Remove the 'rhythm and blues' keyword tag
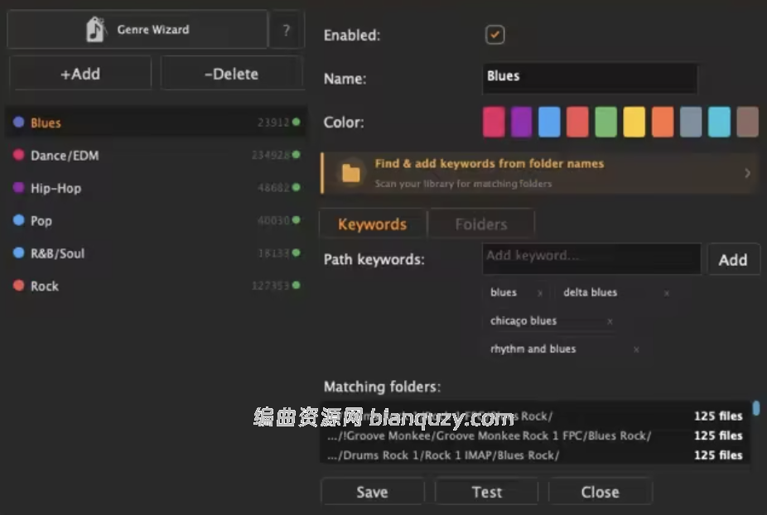Viewport: 767px width, 515px height. (x=636, y=349)
